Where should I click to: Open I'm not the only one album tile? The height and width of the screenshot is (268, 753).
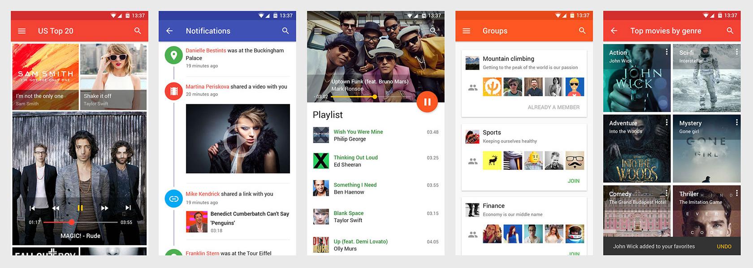45,77
